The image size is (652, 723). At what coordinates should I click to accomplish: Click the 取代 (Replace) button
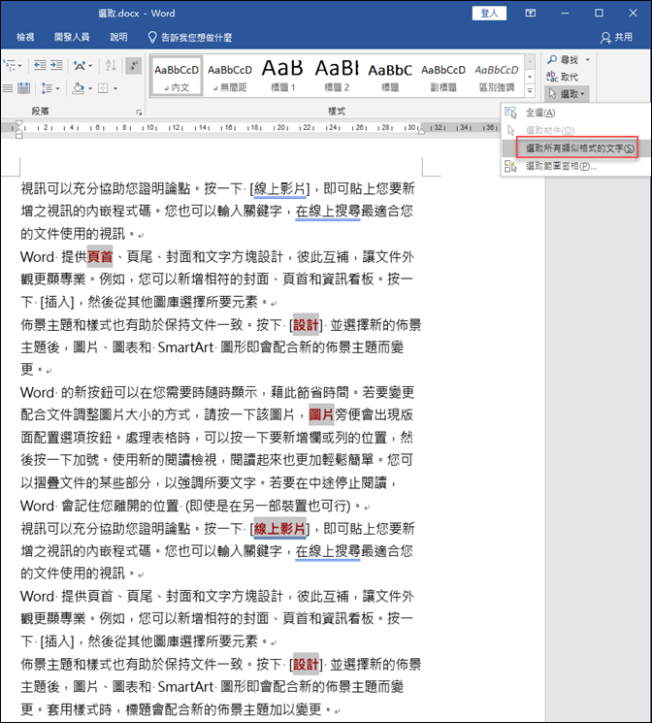pyautogui.click(x=563, y=77)
